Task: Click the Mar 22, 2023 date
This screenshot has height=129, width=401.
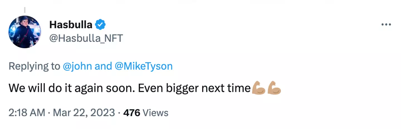Action: coord(83,113)
